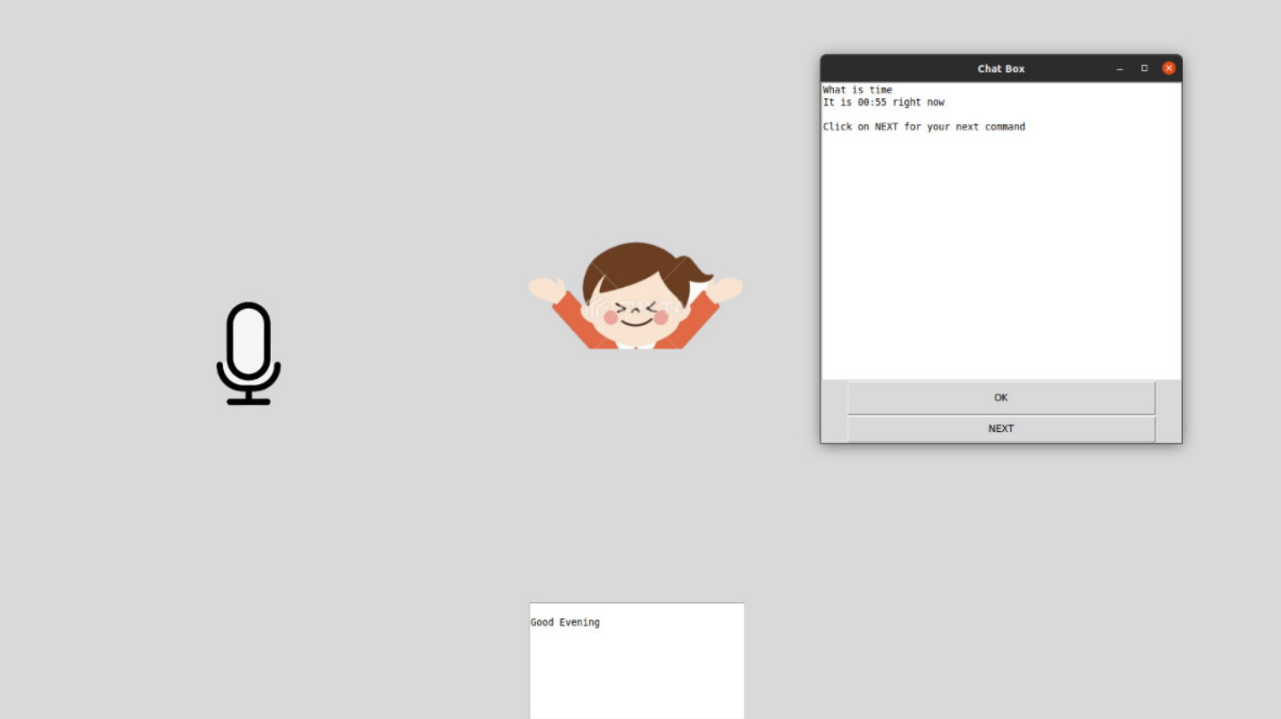Maximize the Chat Box window

point(1144,68)
